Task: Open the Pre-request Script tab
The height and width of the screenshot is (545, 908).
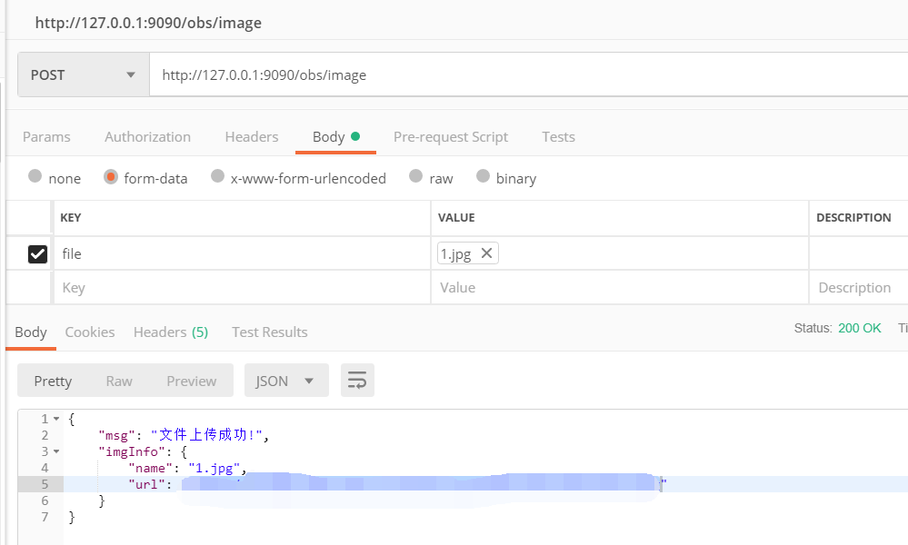Action: click(x=451, y=136)
